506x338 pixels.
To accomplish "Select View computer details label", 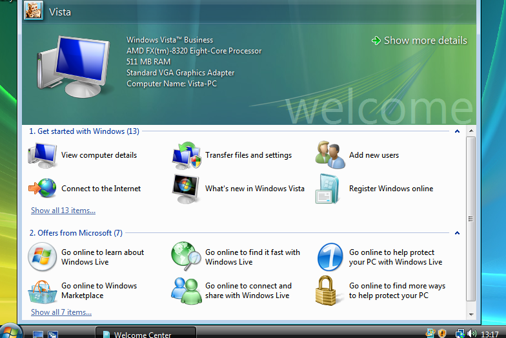I will 99,155.
